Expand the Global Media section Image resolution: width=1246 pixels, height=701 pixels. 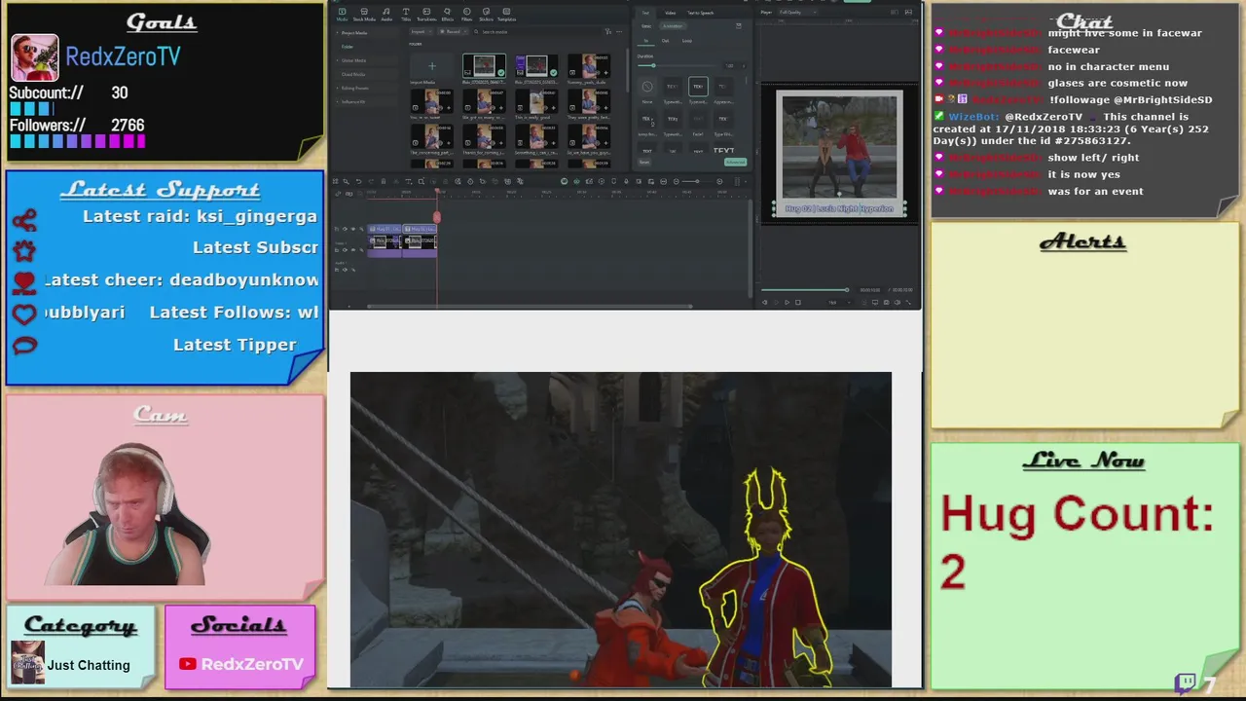point(353,60)
